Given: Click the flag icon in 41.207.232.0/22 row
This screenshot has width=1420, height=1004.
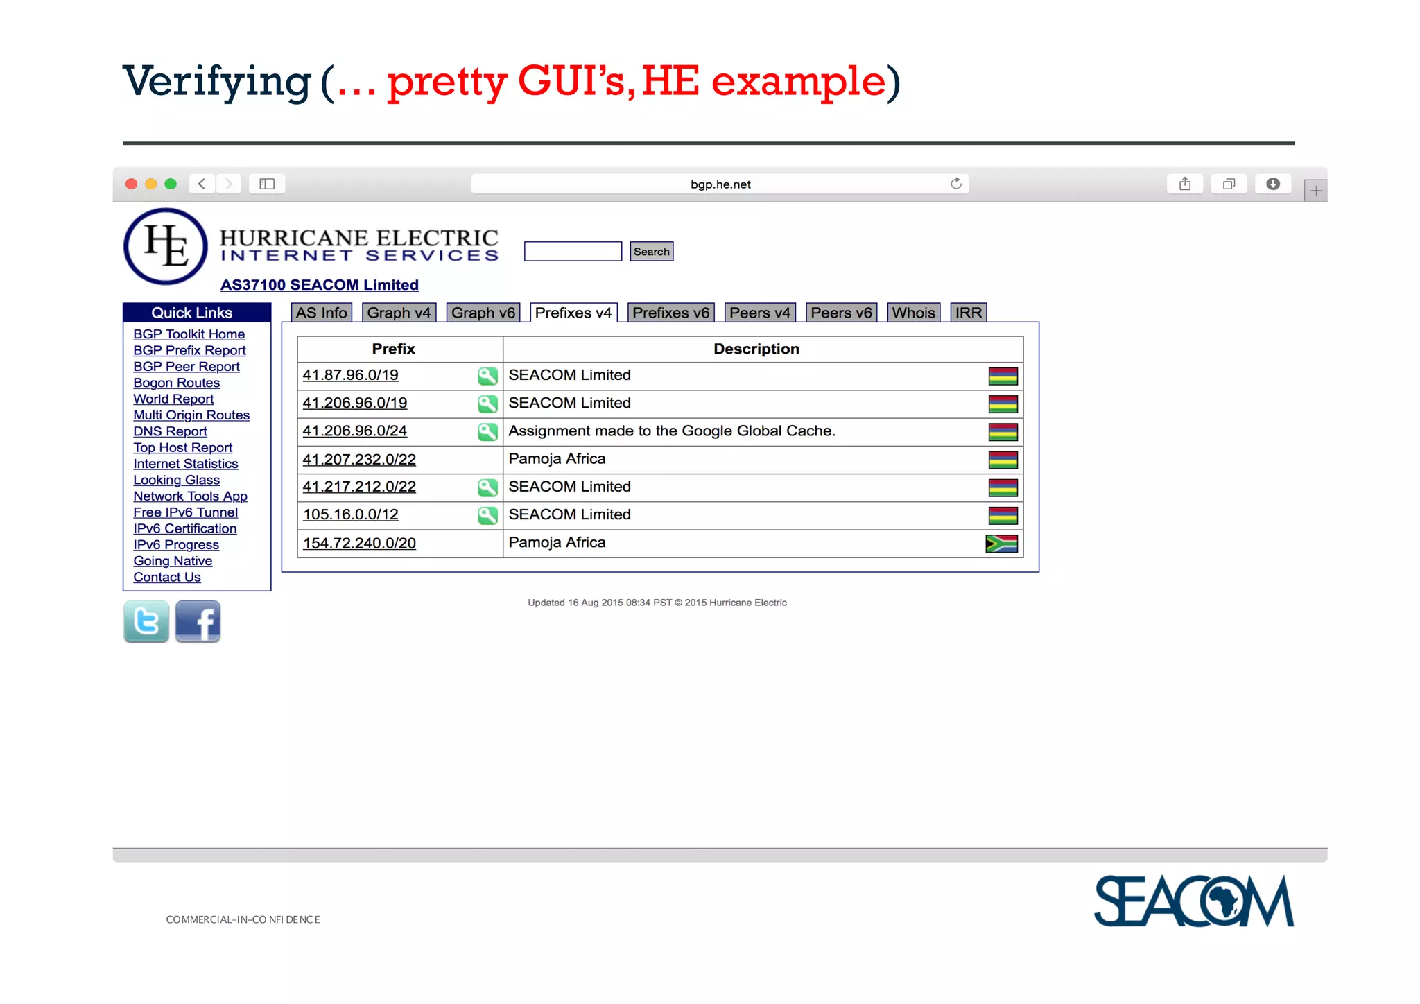Looking at the screenshot, I should (x=1003, y=460).
